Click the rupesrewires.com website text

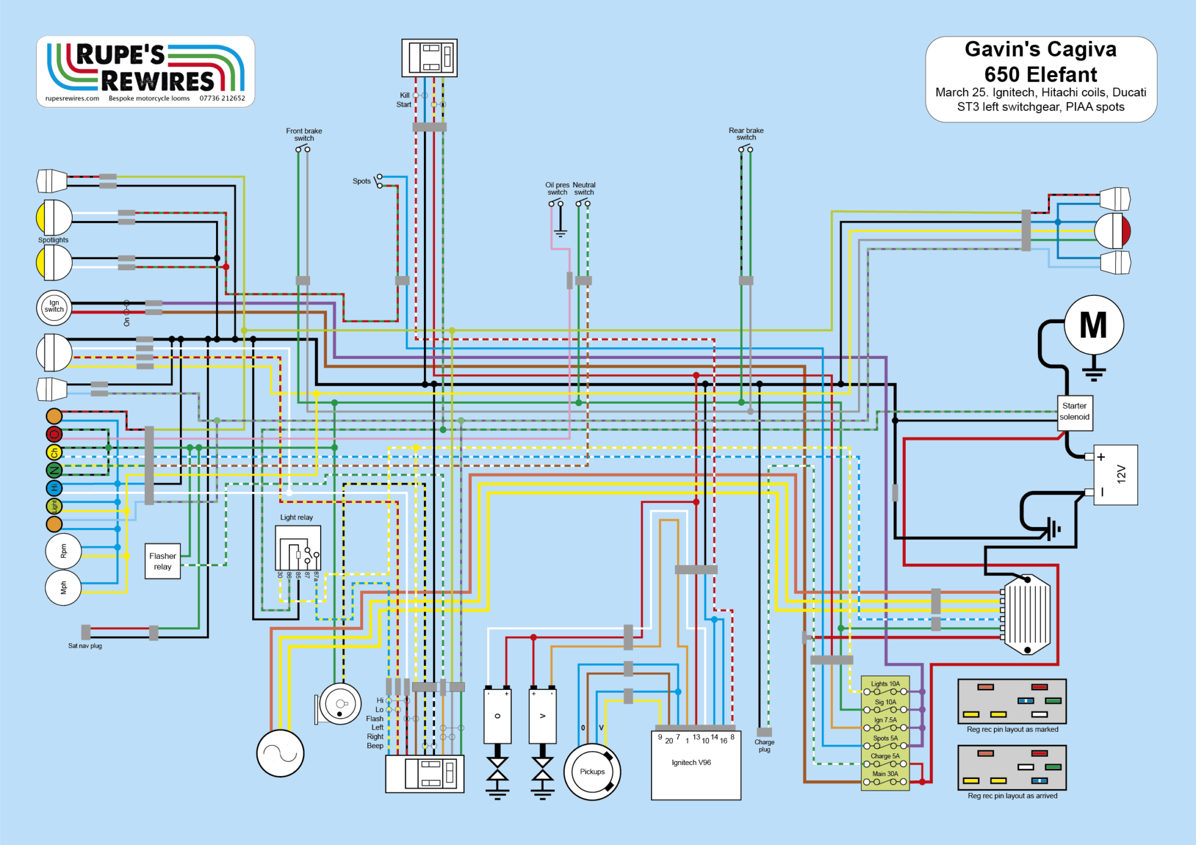[72, 99]
